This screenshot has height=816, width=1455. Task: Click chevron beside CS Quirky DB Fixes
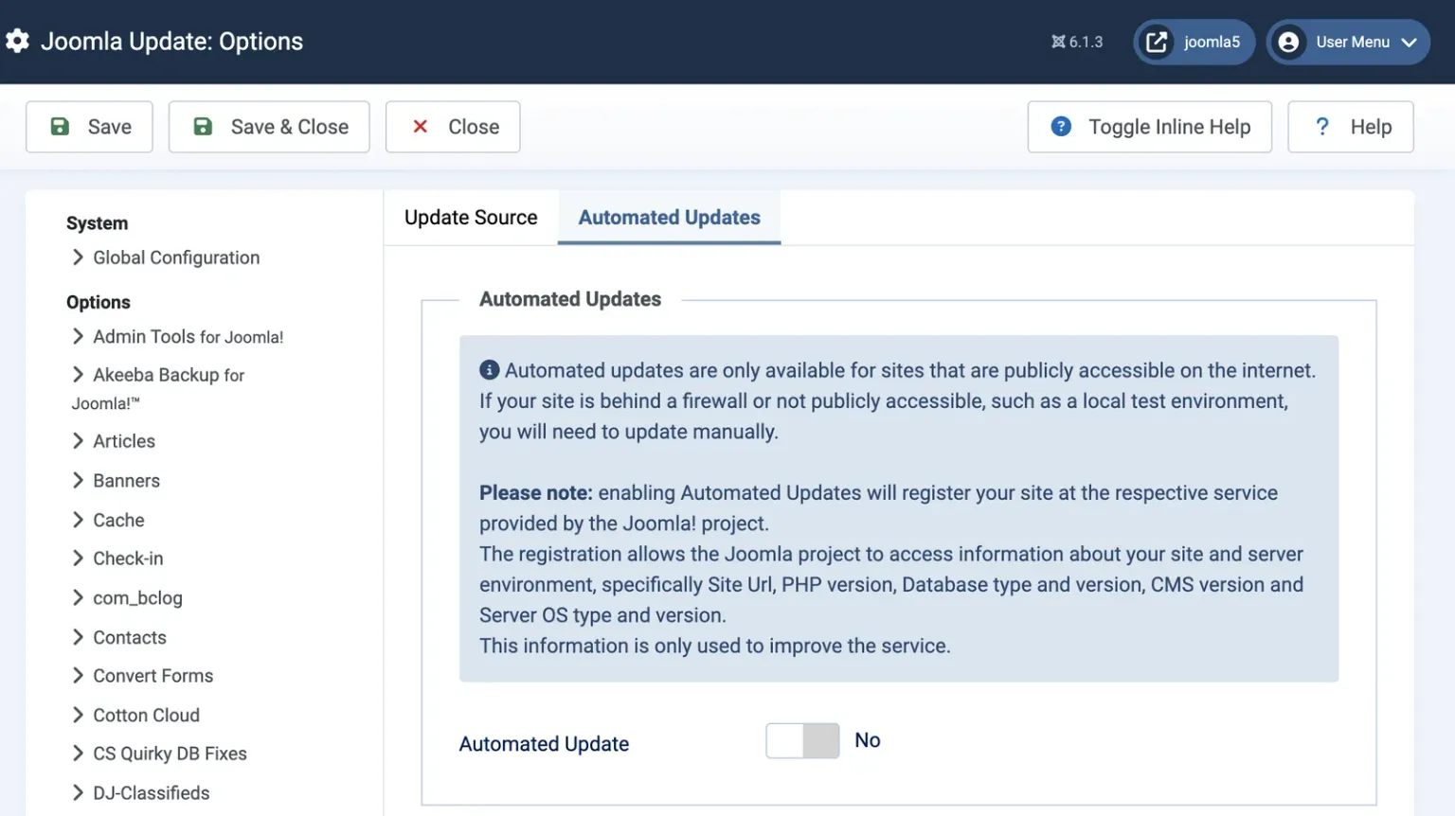(78, 753)
